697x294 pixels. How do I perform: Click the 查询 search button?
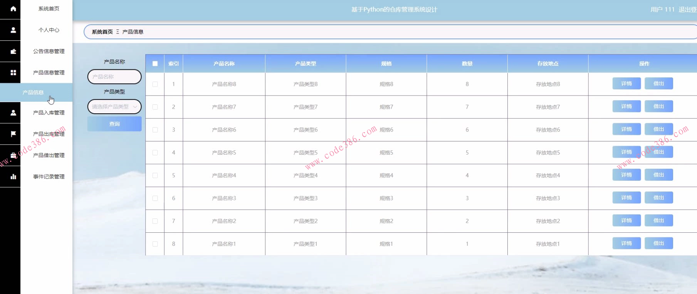(x=114, y=124)
